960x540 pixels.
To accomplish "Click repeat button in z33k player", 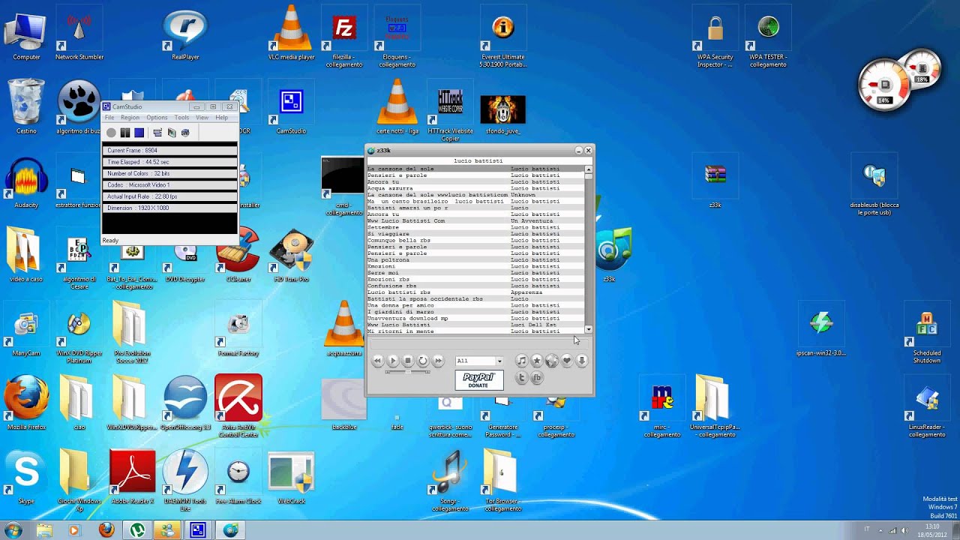I will (423, 361).
